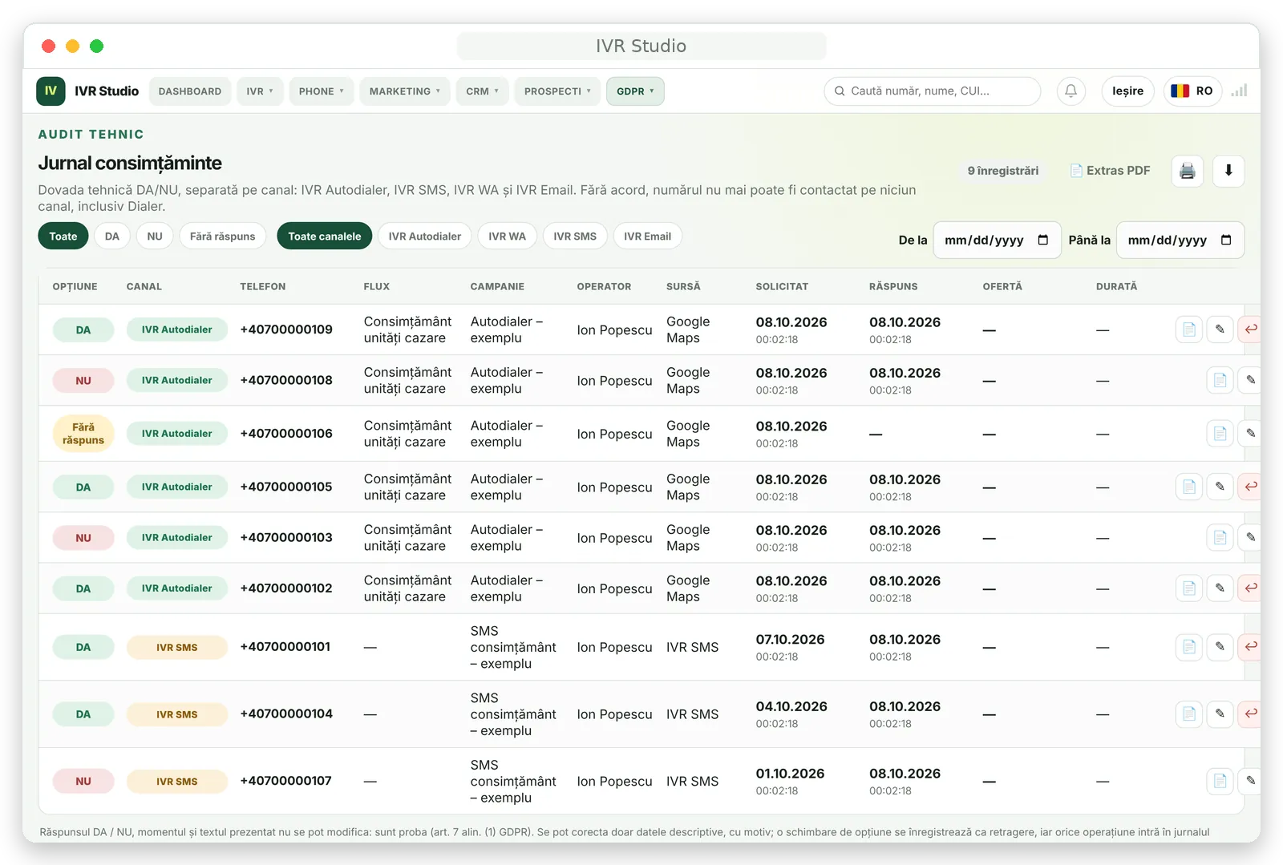Withdraw consent for +40700000105
The width and height of the screenshot is (1283, 865).
point(1249,487)
